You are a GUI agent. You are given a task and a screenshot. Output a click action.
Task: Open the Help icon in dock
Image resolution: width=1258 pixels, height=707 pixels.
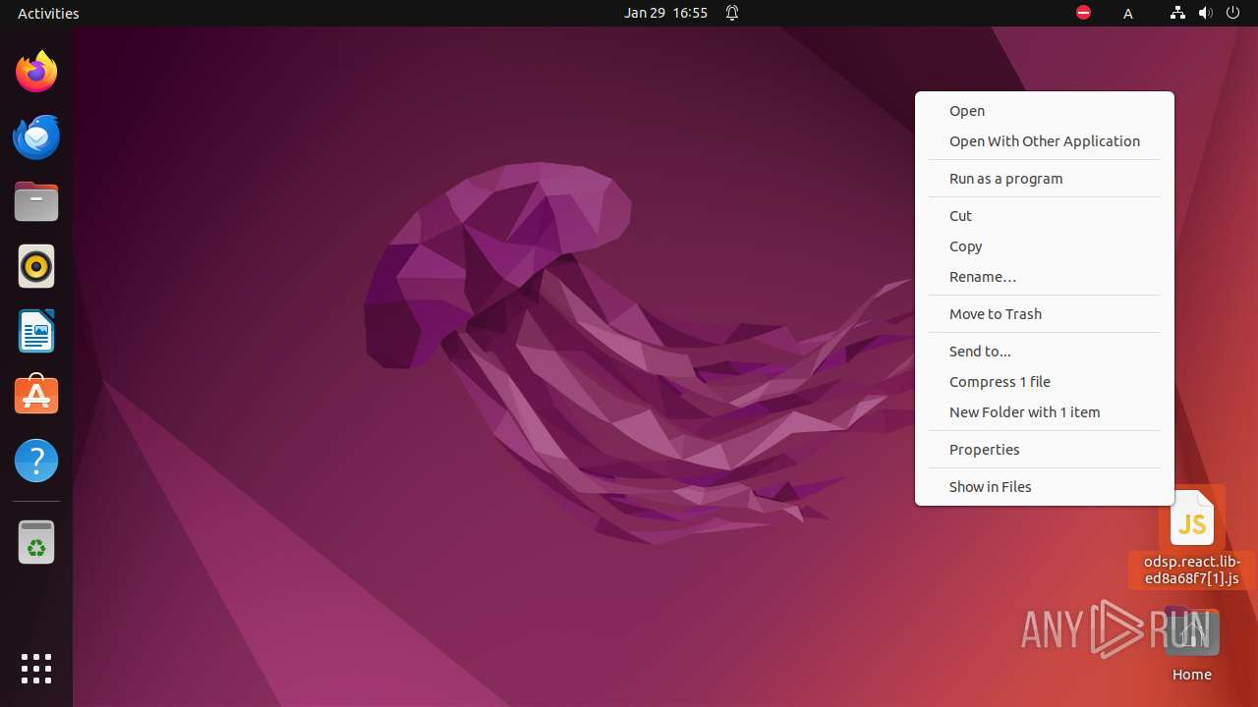(36, 461)
